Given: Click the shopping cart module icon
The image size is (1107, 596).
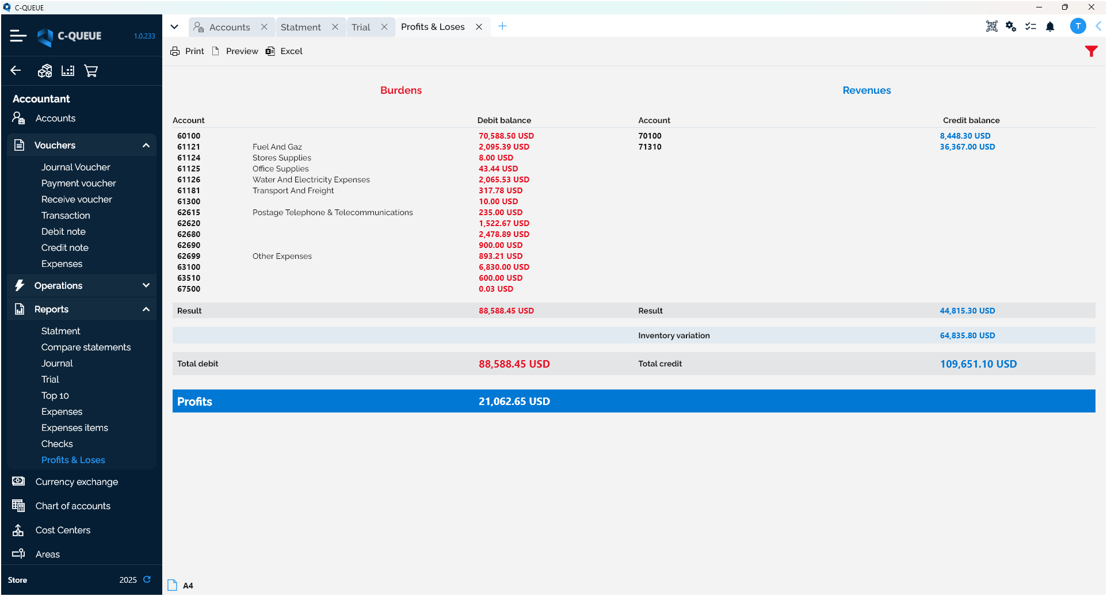Looking at the screenshot, I should (x=91, y=71).
